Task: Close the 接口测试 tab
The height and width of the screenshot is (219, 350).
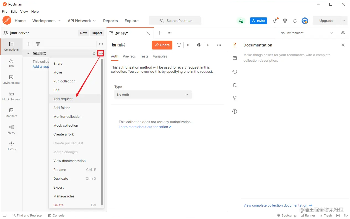Action: pos(148,33)
